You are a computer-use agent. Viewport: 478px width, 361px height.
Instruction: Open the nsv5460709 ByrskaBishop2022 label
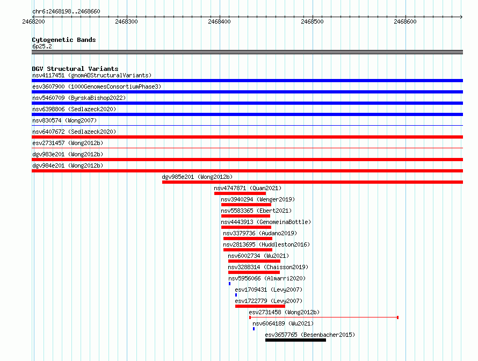(79, 98)
